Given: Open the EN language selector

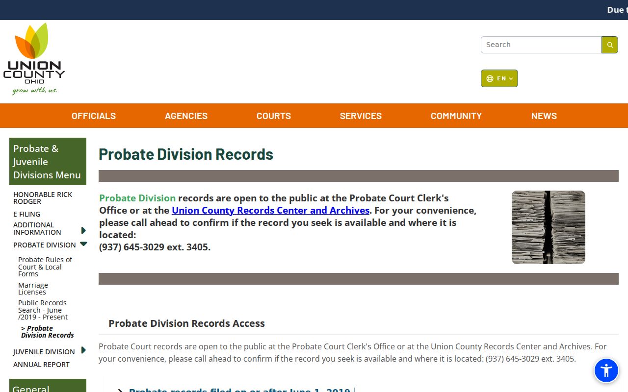Looking at the screenshot, I should (499, 78).
